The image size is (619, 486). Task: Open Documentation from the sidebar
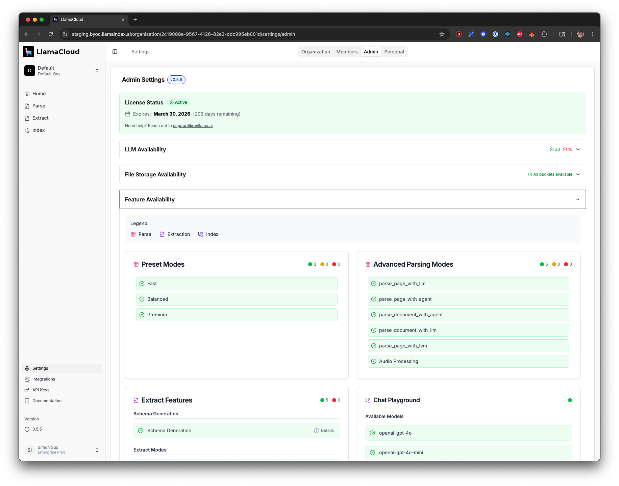[46, 400]
